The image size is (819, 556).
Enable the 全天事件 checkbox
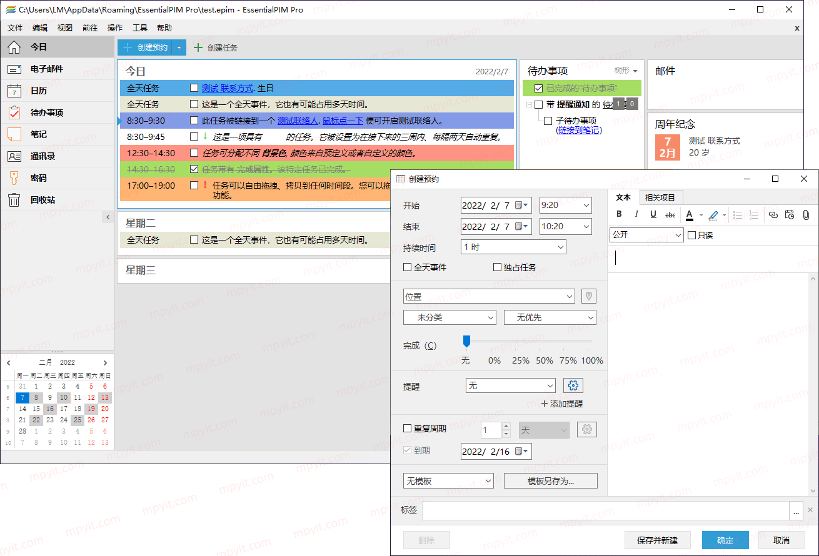point(408,267)
